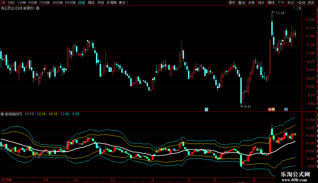The height and width of the screenshot is (183, 318).
Task: Select the 60分钟 period tab
Action: point(70,3)
